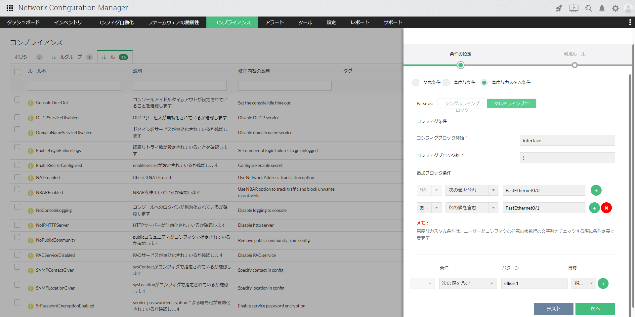Switch to the ルールグループ tab
This screenshot has height=317, width=635.
point(71,57)
